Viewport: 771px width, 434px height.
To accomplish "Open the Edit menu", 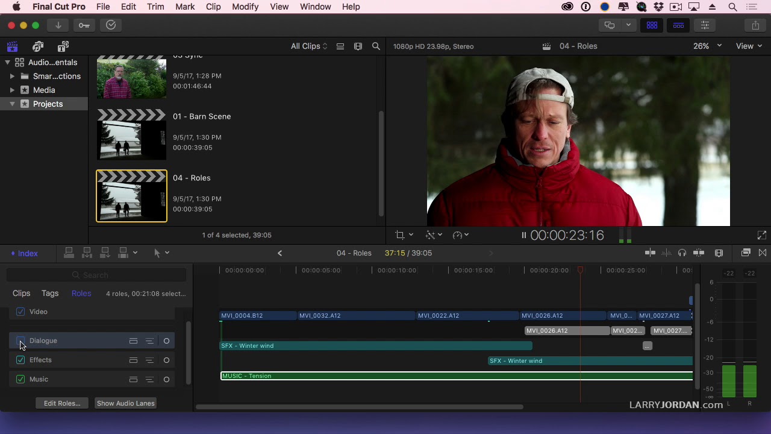I will pyautogui.click(x=128, y=7).
